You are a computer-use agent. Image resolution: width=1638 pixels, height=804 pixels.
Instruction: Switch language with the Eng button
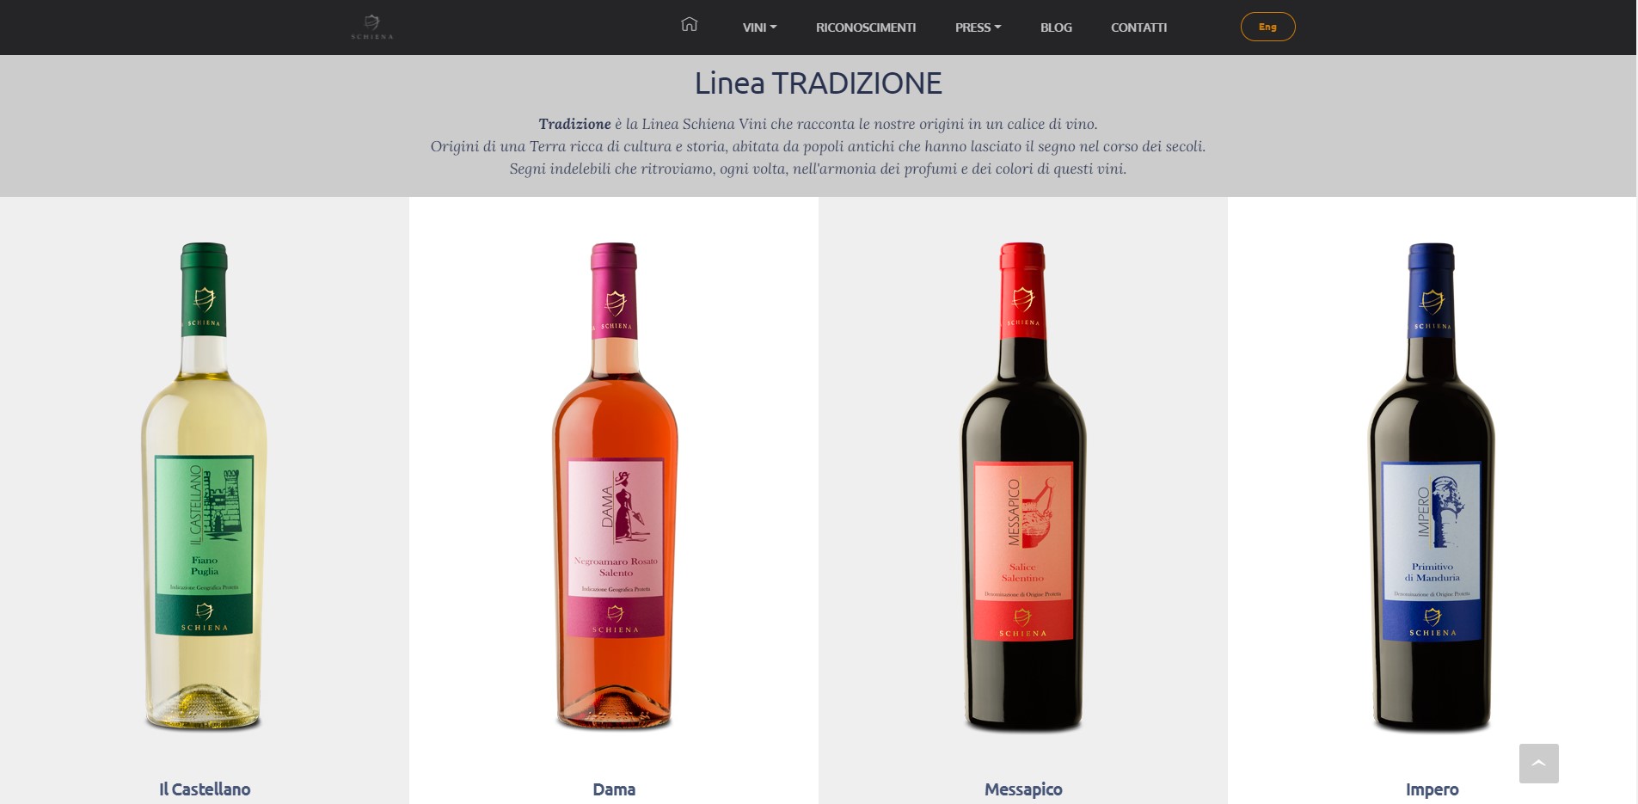[1267, 27]
